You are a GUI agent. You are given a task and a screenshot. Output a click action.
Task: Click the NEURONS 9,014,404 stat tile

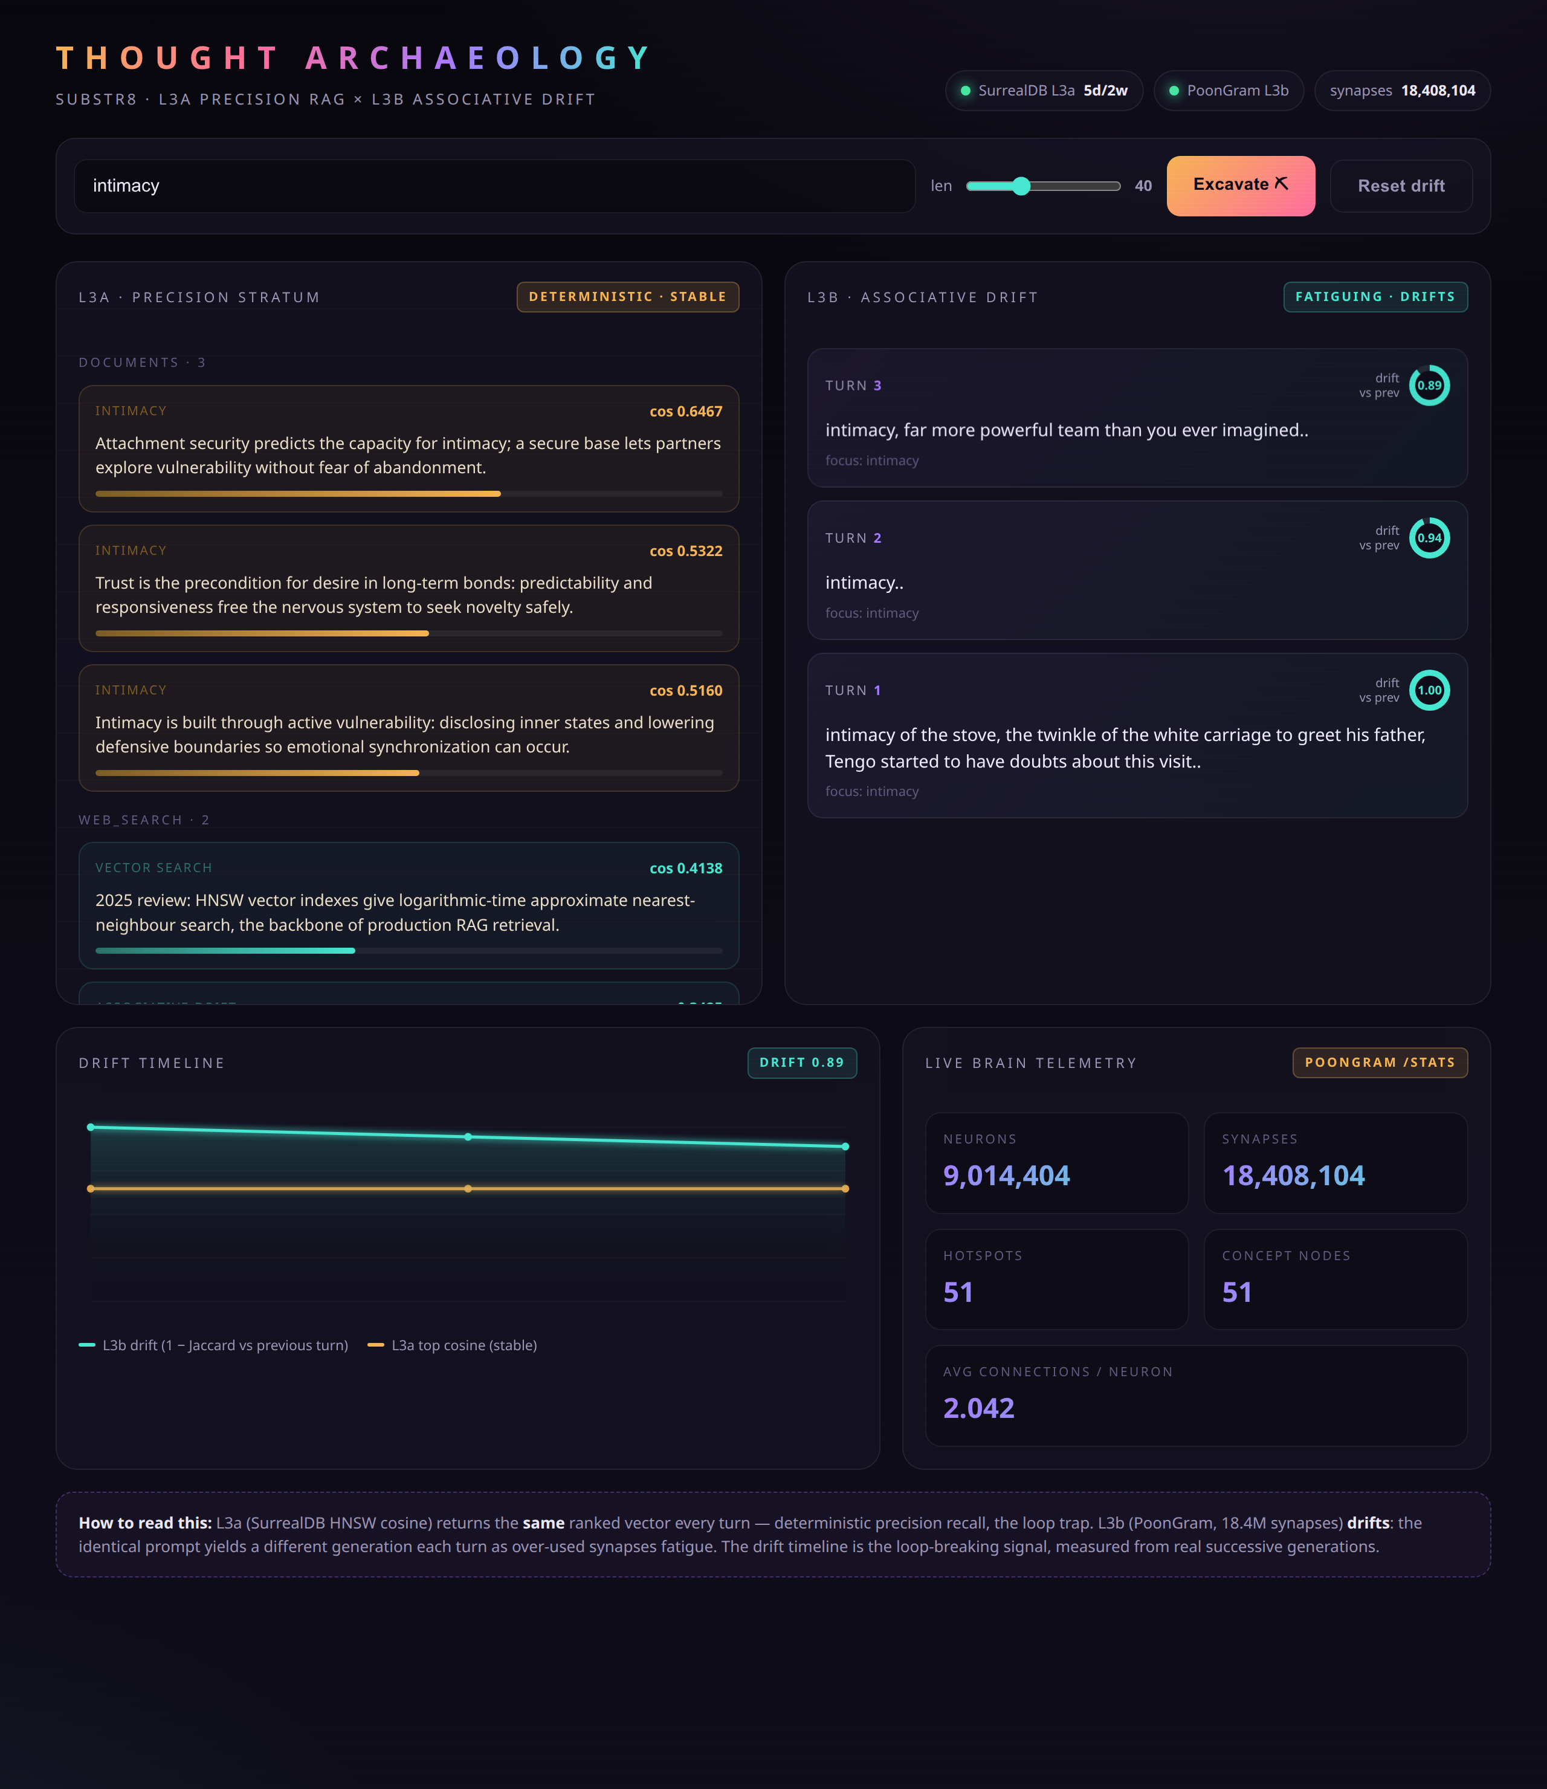pos(1057,1163)
